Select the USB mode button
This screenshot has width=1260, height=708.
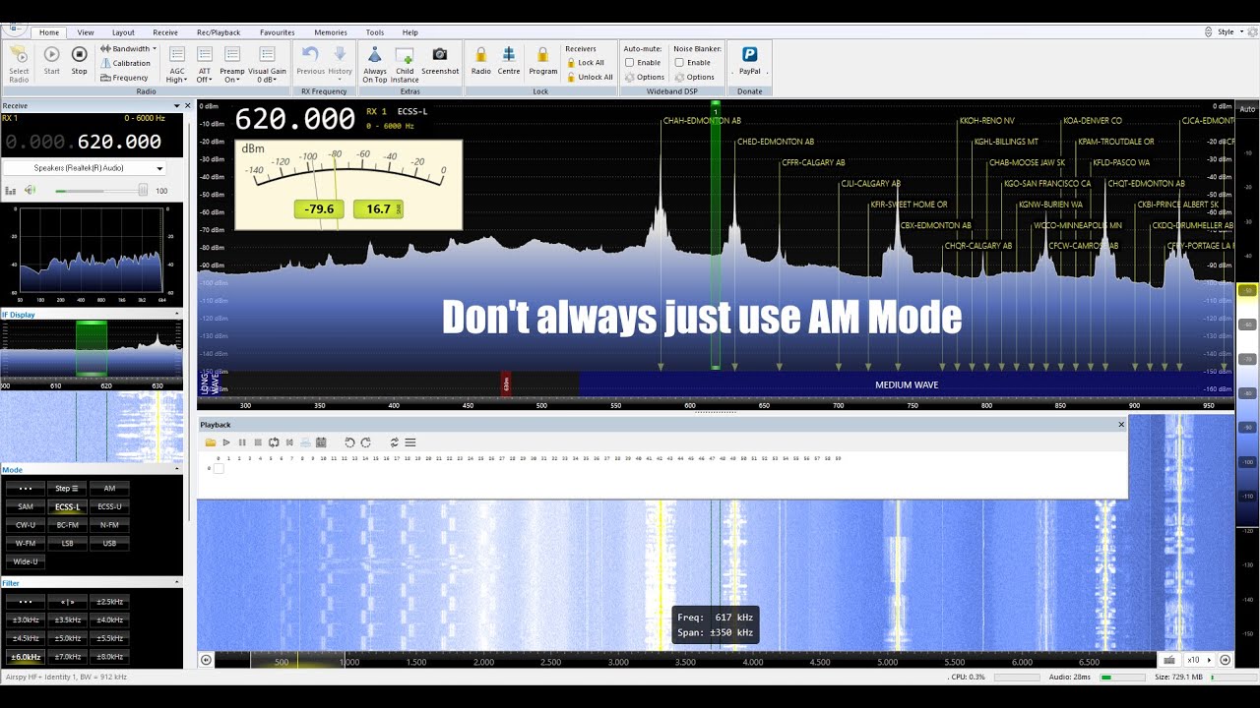(109, 543)
